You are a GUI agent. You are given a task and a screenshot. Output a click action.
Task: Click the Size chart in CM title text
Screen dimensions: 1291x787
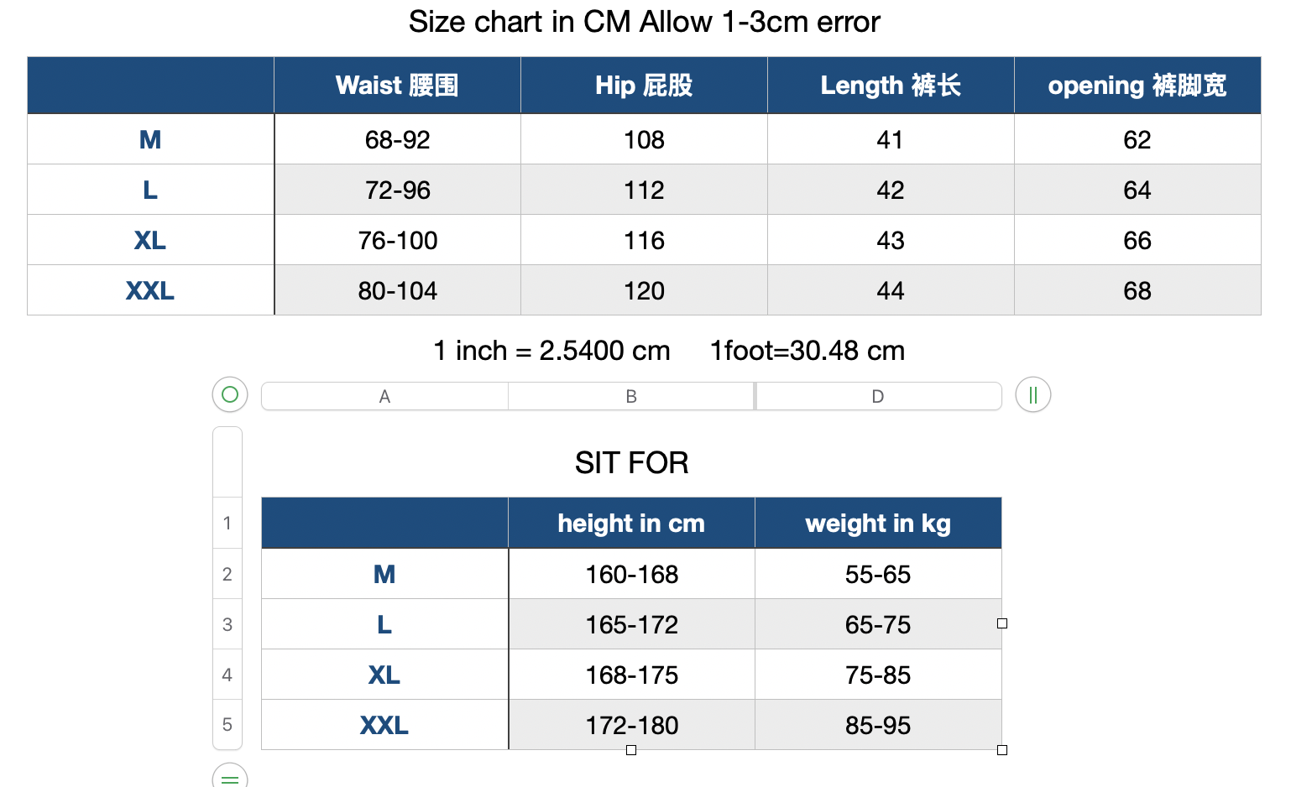644,22
